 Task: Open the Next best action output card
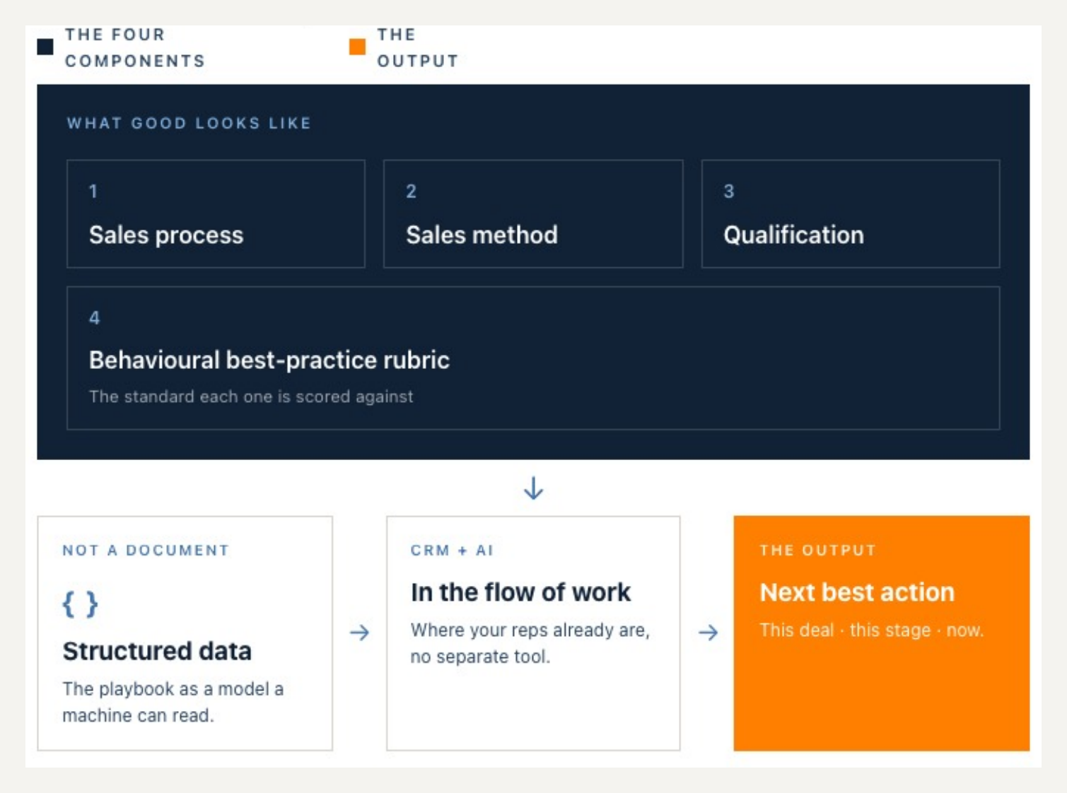tap(881, 633)
